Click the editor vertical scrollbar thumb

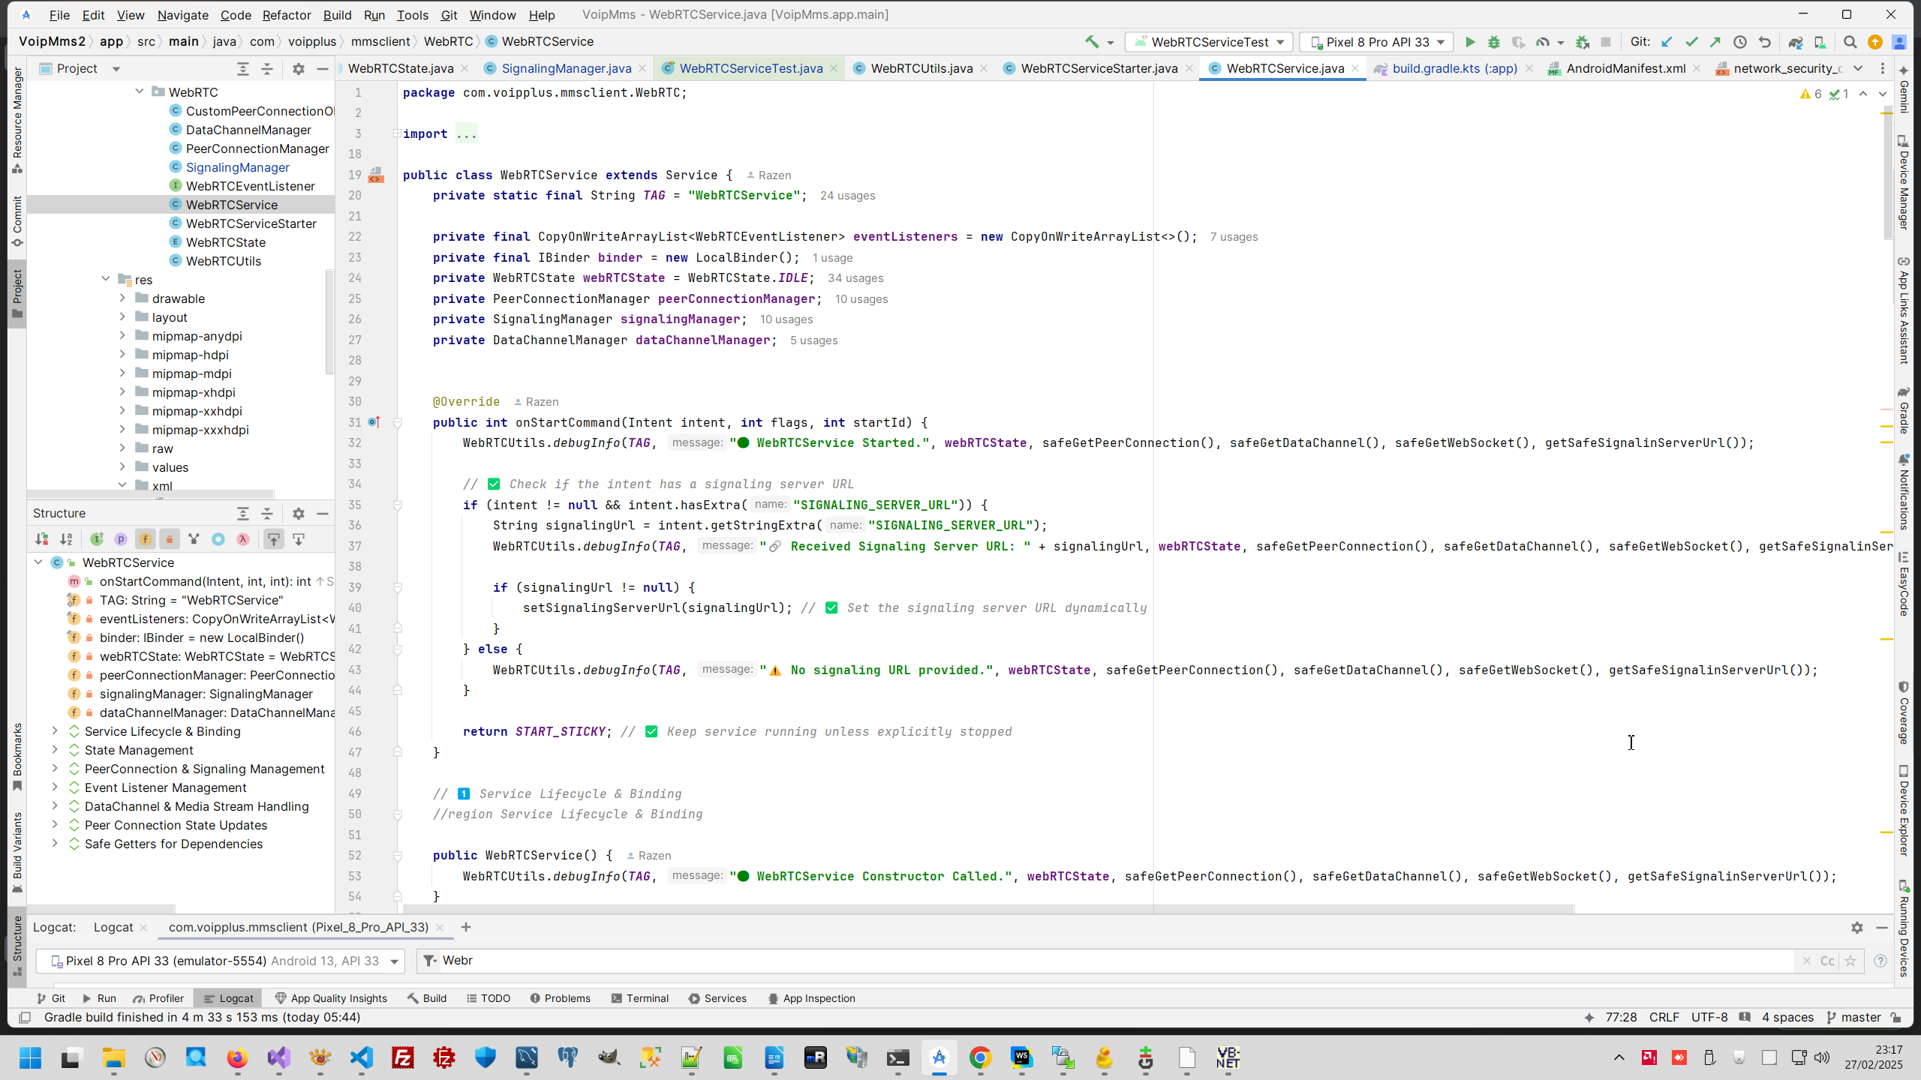[x=1887, y=172]
